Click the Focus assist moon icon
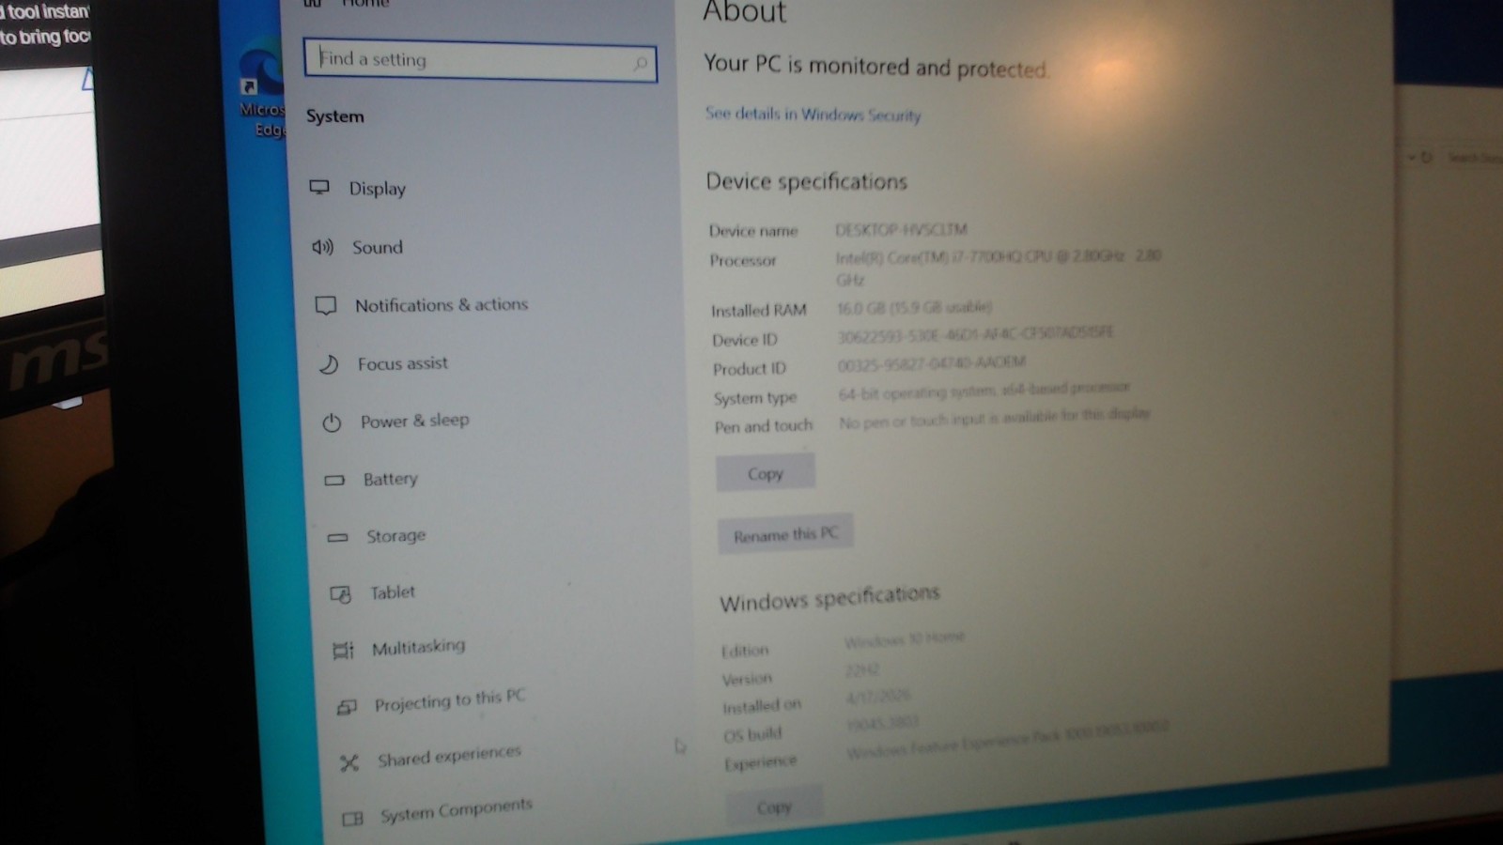This screenshot has width=1503, height=845. 328,364
